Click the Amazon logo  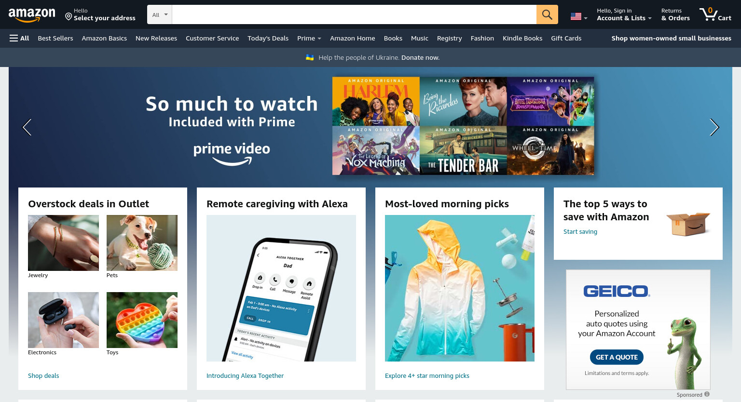click(32, 15)
